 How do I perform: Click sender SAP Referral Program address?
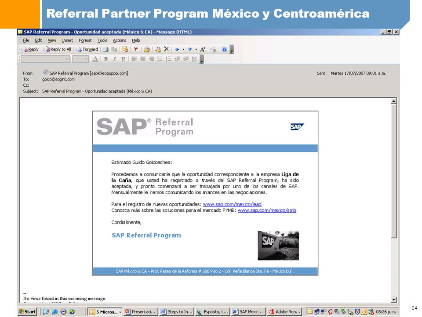tap(89, 73)
